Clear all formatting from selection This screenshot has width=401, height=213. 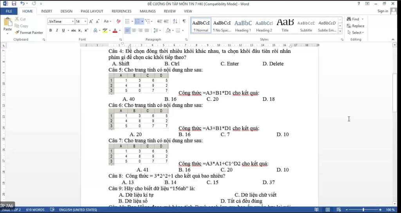pyautogui.click(x=118, y=22)
